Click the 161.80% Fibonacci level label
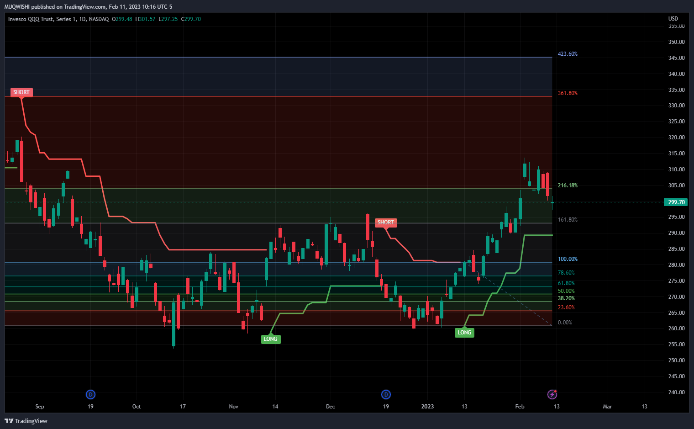 (568, 220)
